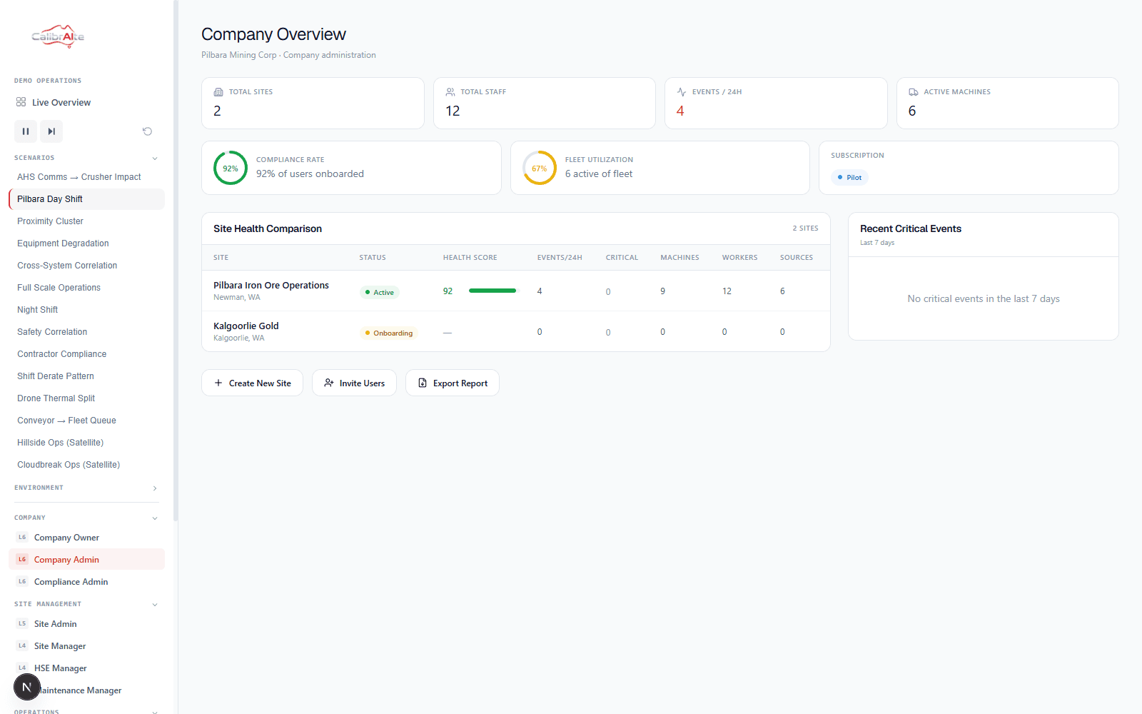Click the L4 badge beside HSE Manager
The image size is (1142, 714).
point(22,668)
